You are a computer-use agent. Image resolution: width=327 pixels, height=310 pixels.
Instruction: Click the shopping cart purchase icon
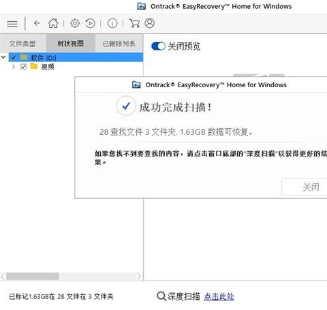pos(134,23)
